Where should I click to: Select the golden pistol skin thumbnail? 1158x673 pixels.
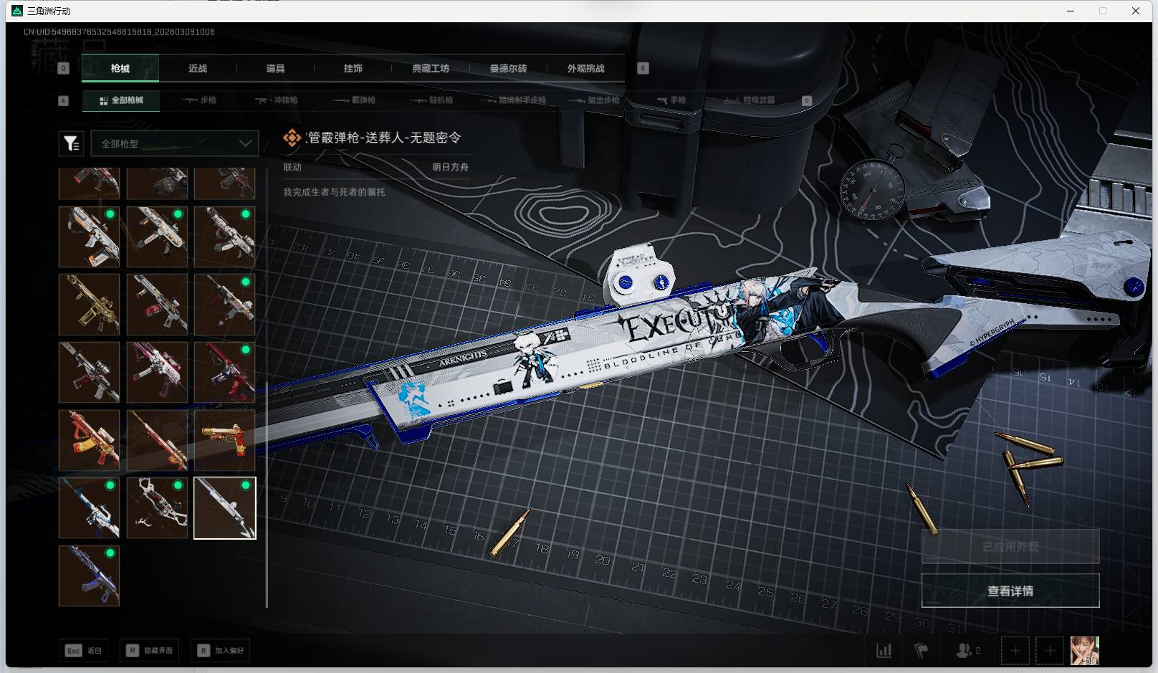point(224,440)
